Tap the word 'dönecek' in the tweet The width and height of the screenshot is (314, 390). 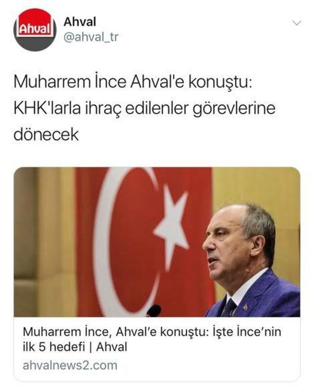click(x=46, y=134)
